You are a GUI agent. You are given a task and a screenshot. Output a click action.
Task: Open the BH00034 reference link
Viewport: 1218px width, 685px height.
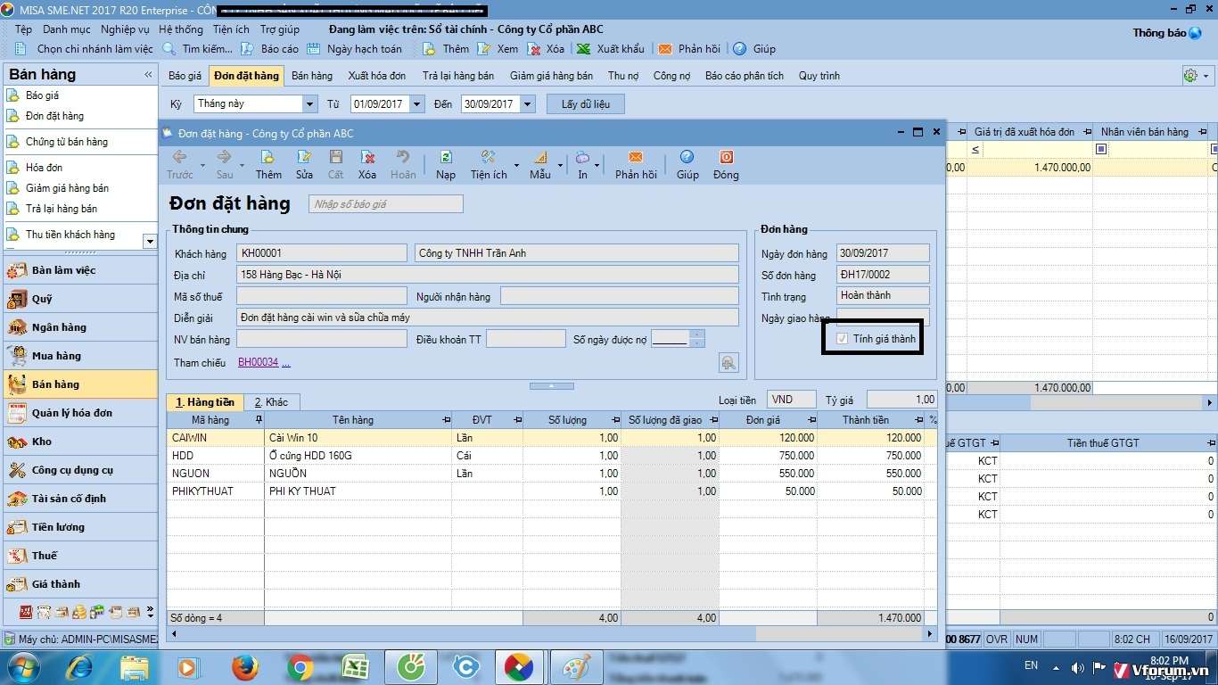(258, 362)
